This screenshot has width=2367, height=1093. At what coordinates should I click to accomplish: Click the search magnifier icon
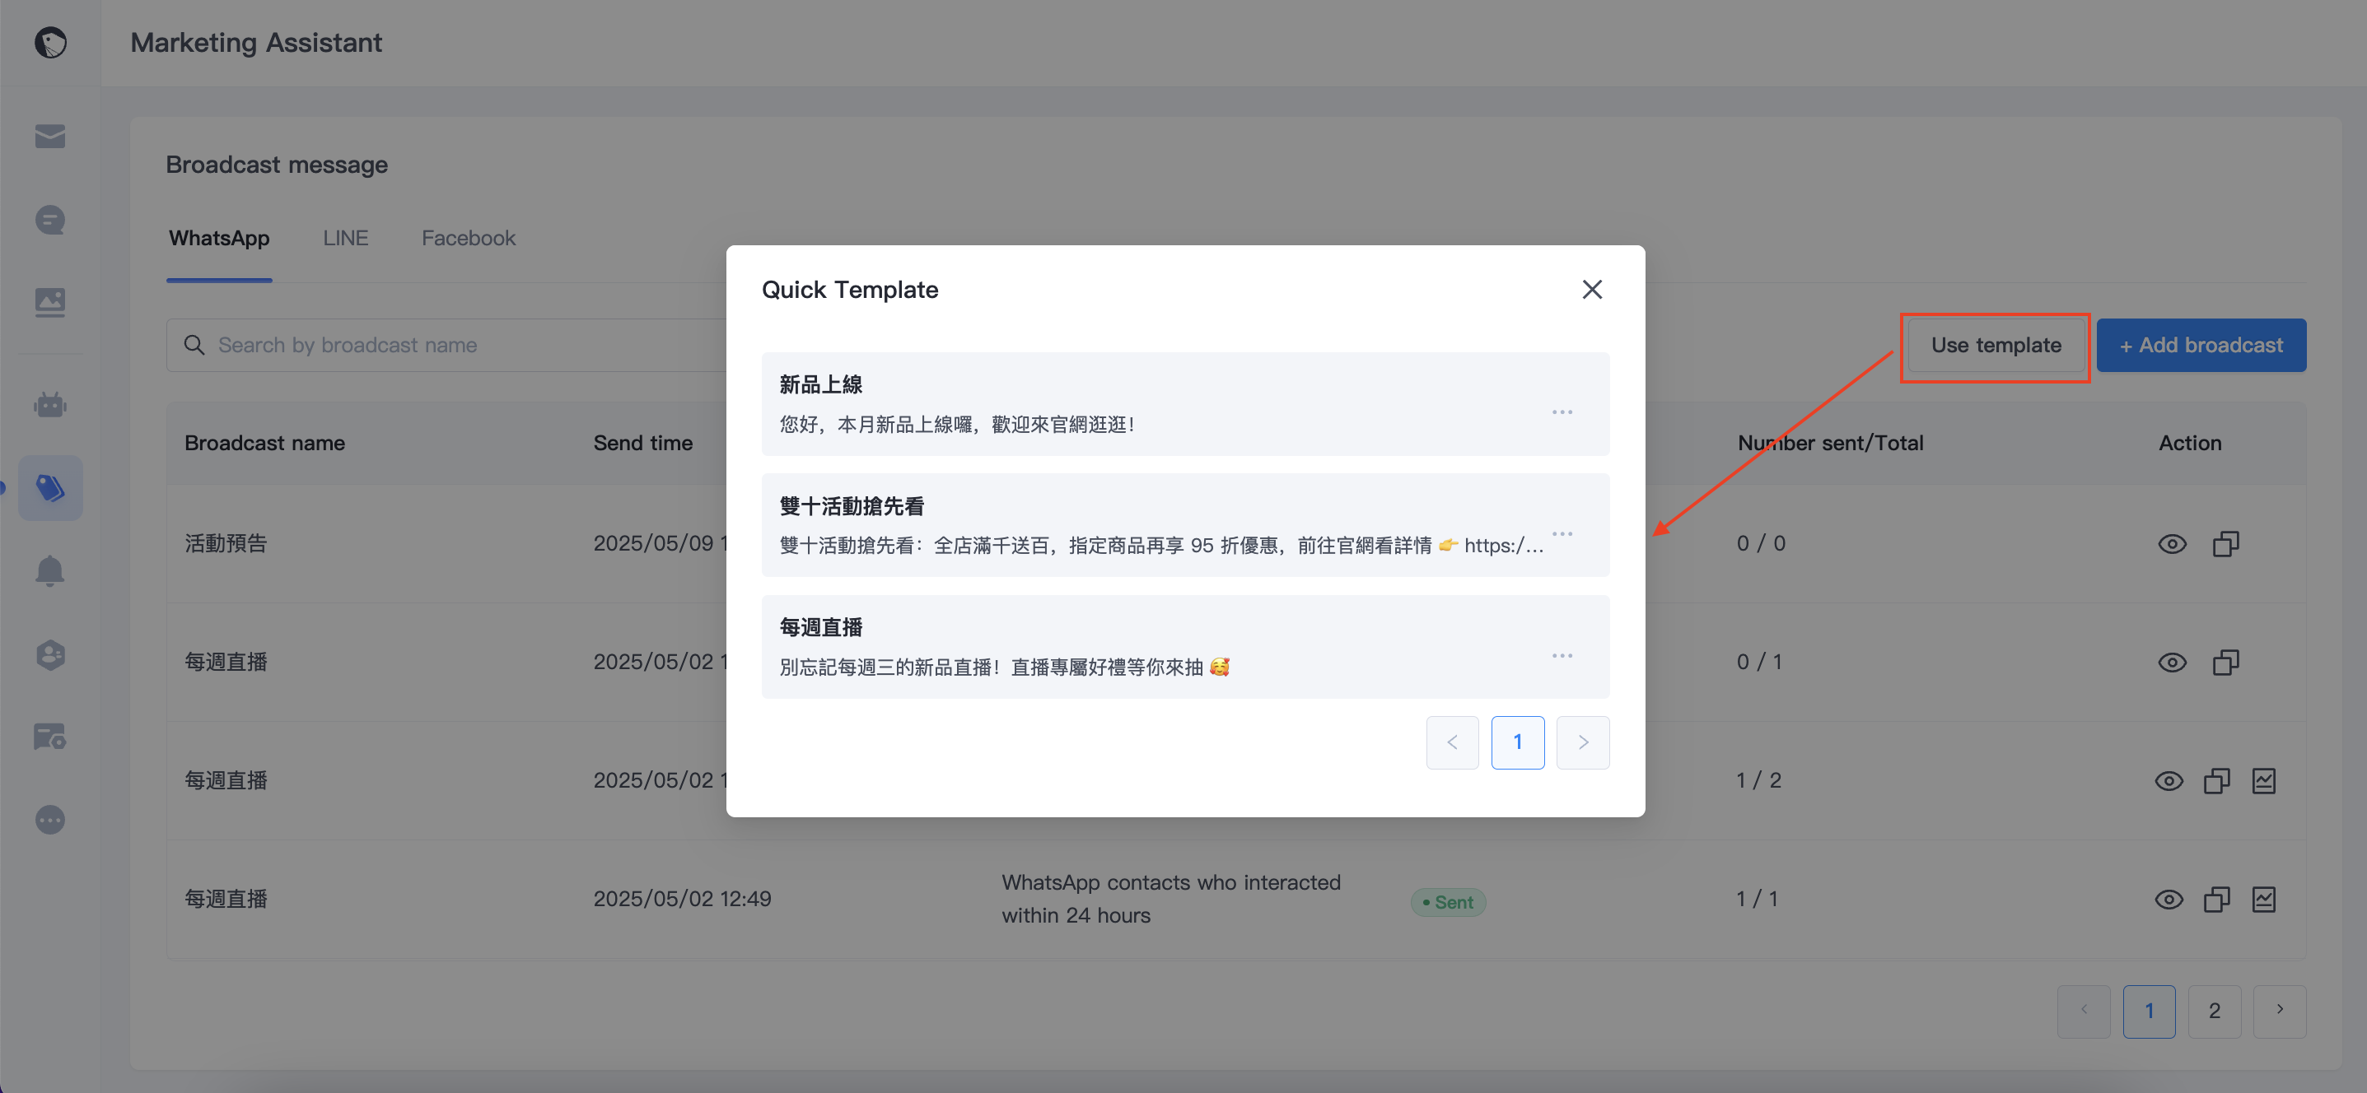point(194,346)
